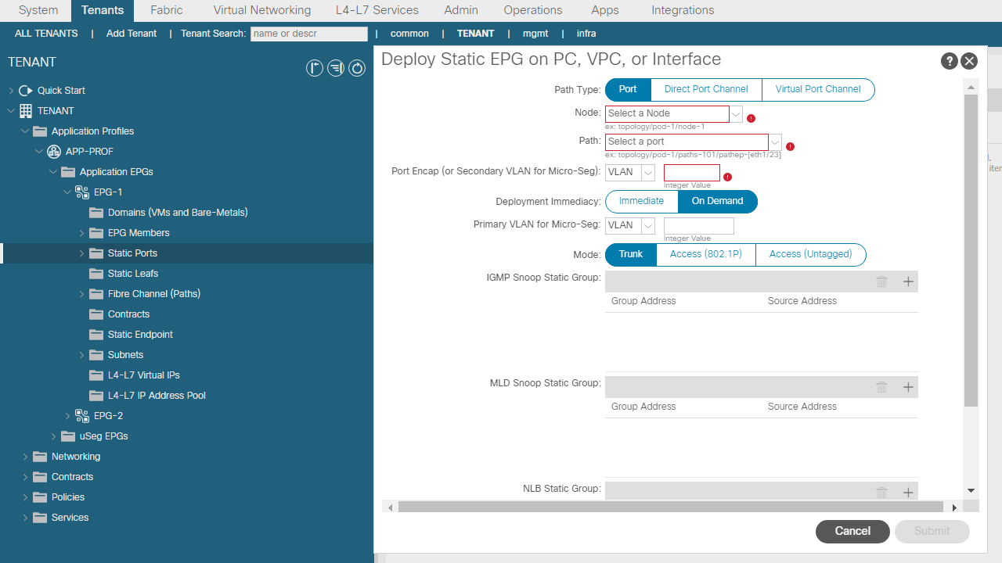The width and height of the screenshot is (1002, 563).
Task: Click the Application Profiles folder icon
Action: 40,131
